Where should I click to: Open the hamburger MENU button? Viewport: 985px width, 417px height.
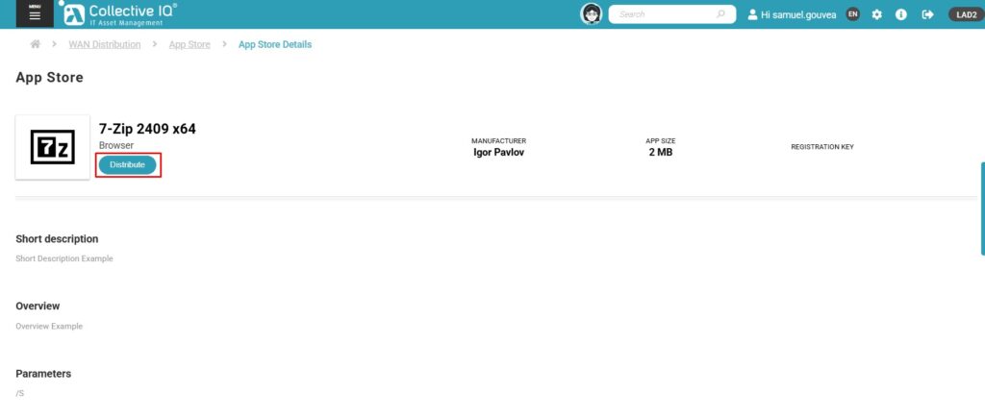pyautogui.click(x=35, y=13)
